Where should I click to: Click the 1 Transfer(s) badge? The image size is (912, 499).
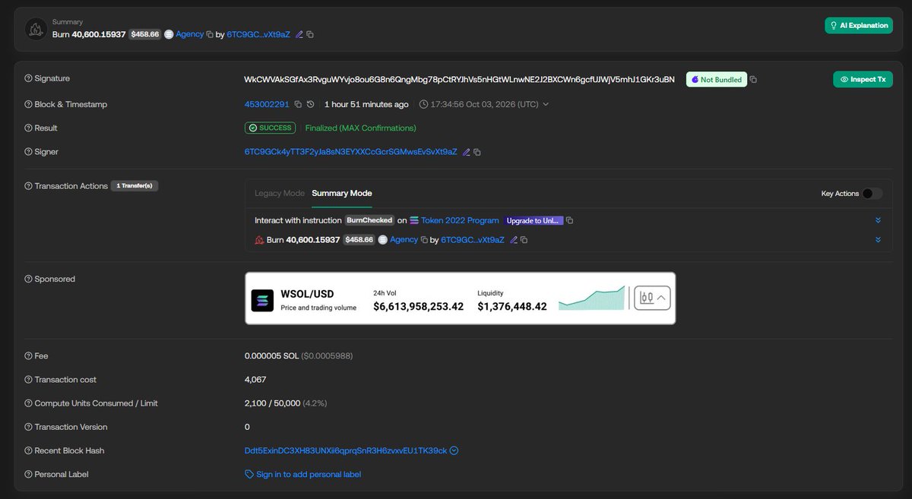pyautogui.click(x=135, y=185)
